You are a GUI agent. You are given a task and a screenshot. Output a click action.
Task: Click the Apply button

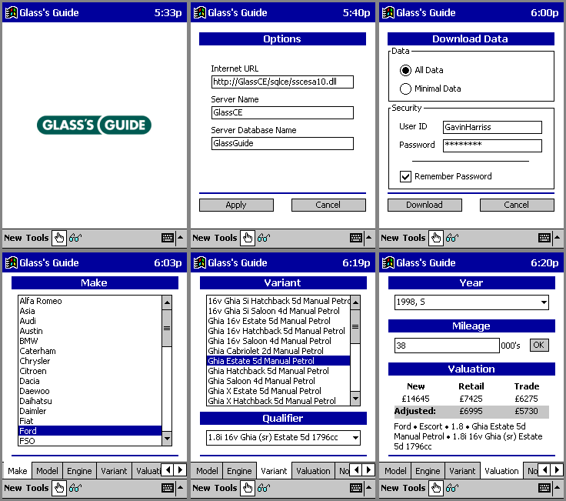click(236, 205)
